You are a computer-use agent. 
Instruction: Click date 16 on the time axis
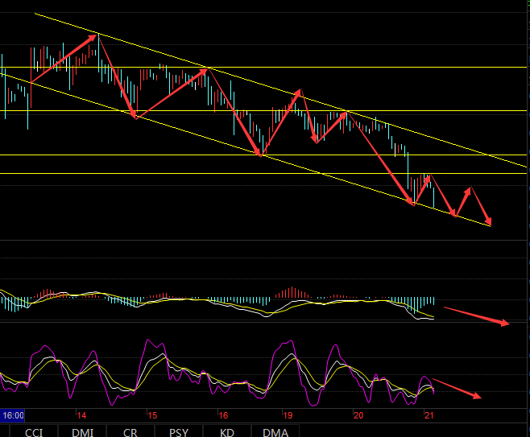click(x=223, y=415)
